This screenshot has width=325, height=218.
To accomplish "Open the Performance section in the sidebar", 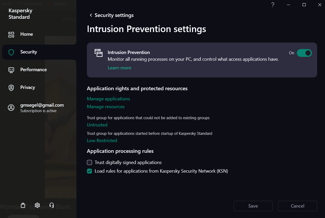I will (33, 70).
